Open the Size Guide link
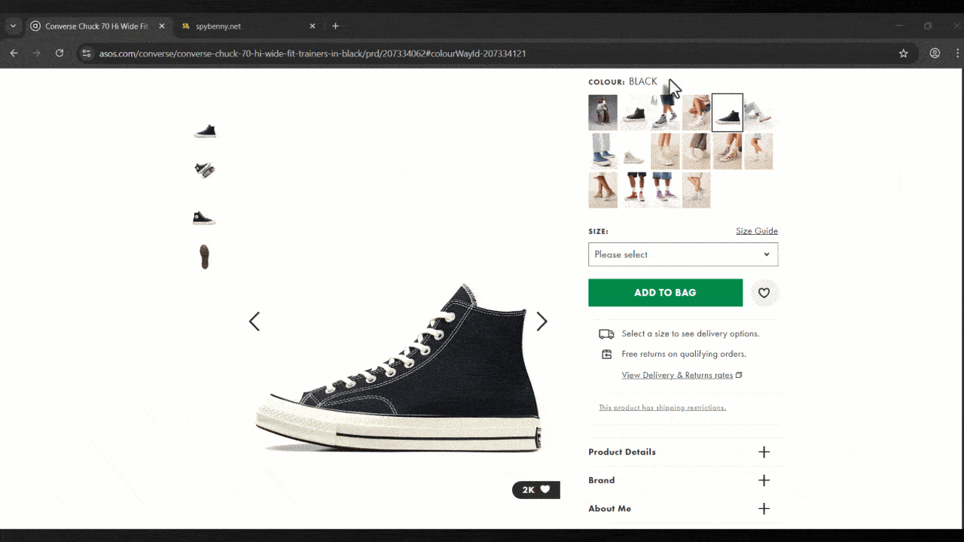 coord(756,231)
